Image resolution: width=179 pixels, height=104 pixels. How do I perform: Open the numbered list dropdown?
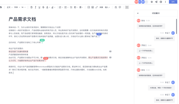click(x=61, y=7)
